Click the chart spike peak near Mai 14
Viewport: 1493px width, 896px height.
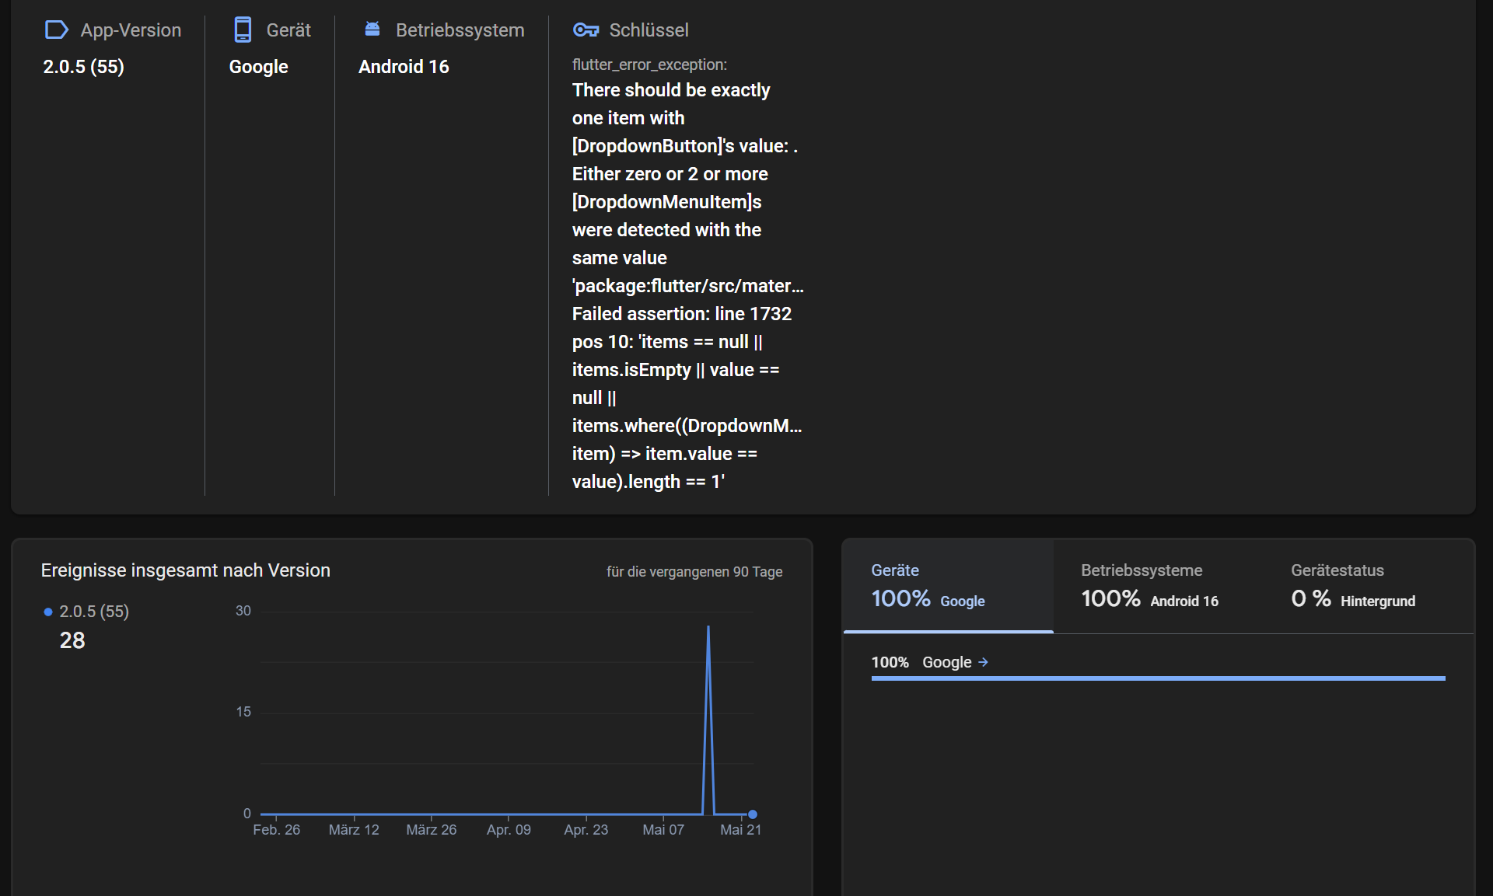[x=708, y=627]
